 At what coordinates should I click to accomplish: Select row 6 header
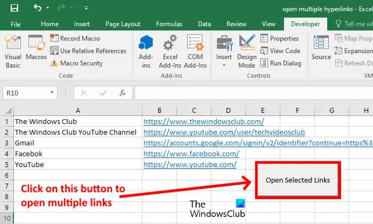point(6,175)
